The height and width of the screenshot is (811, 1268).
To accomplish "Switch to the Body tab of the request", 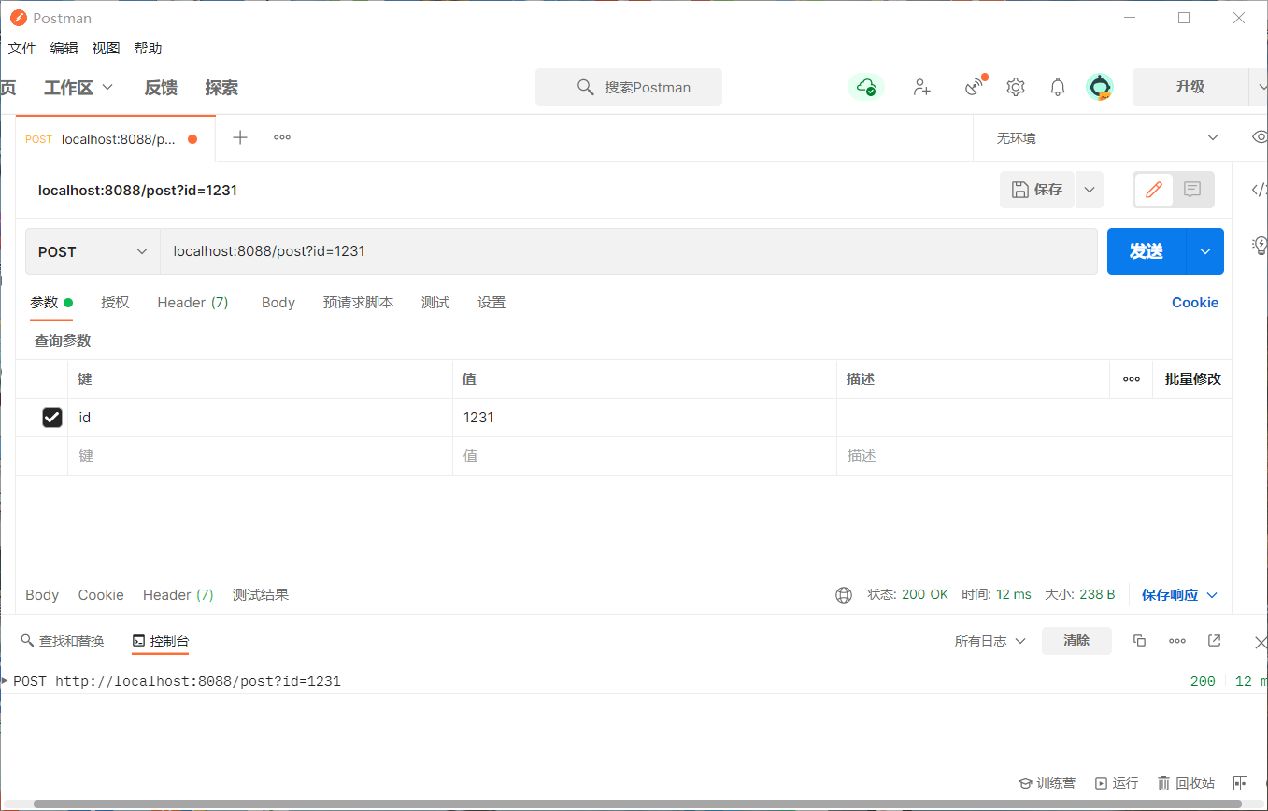I will click(x=278, y=302).
